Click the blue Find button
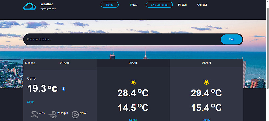Viewport: 269px width, 121px height. coord(231,39)
